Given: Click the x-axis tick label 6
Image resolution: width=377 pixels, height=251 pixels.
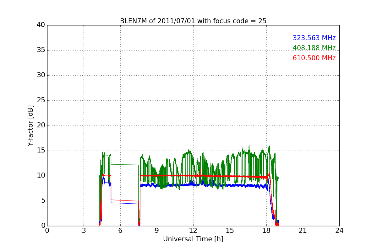Looking at the screenshot, I should pos(120,231).
